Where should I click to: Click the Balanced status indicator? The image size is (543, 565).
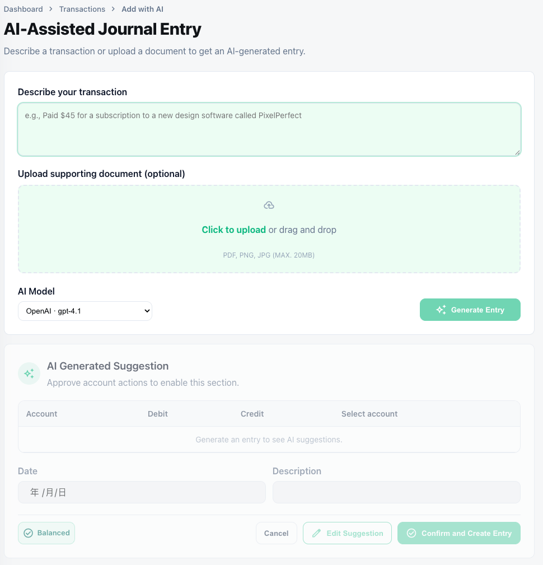[46, 533]
